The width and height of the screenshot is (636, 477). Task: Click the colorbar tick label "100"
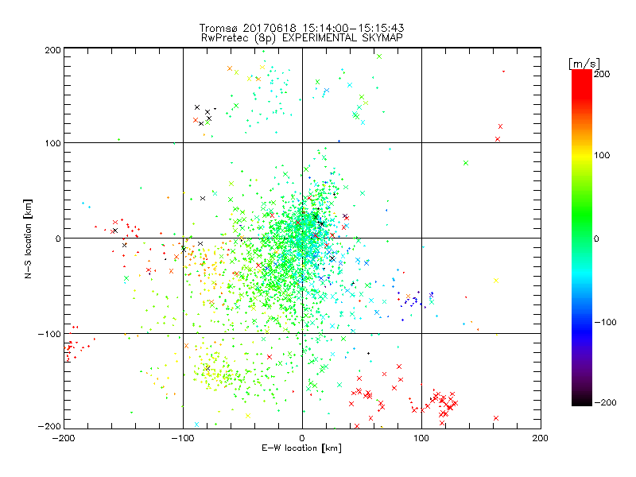tap(602, 155)
